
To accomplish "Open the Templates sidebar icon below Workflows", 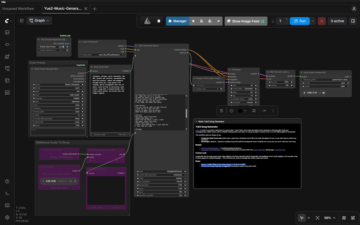I will click(x=7, y=93).
